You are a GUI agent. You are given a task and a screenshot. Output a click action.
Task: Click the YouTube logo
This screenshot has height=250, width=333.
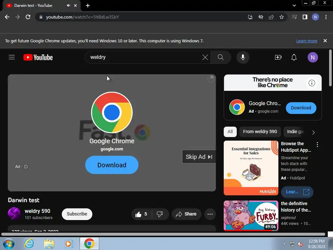(x=38, y=57)
